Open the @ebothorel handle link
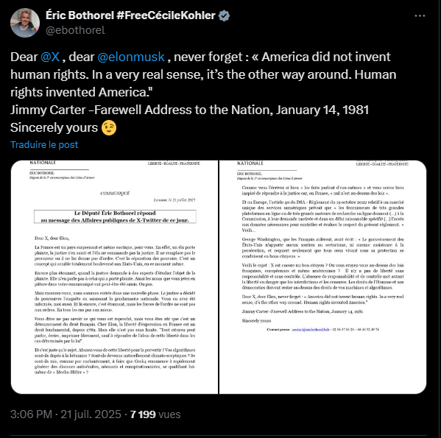 (75, 30)
